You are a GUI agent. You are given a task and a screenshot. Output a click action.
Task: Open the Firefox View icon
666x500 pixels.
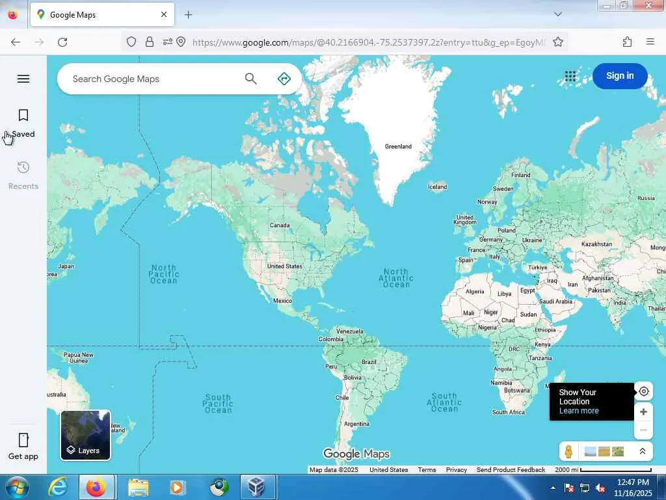pyautogui.click(x=13, y=15)
